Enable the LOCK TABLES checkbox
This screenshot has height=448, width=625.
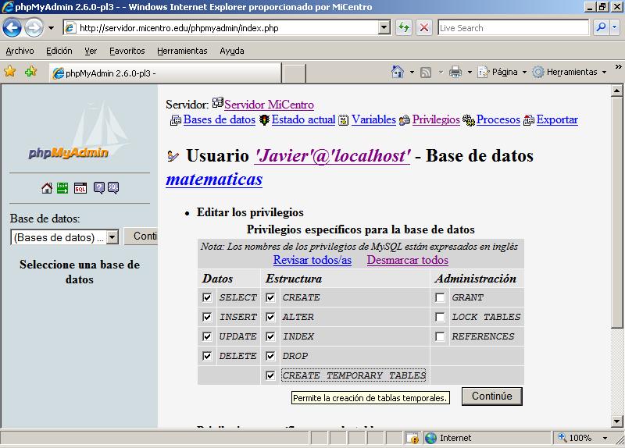click(441, 317)
